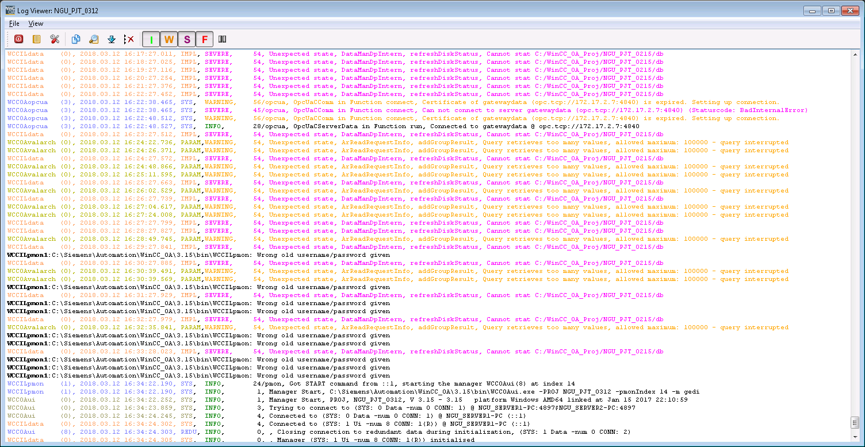Open the File menu
Screen dimensions: 865x447
pyautogui.click(x=14, y=24)
